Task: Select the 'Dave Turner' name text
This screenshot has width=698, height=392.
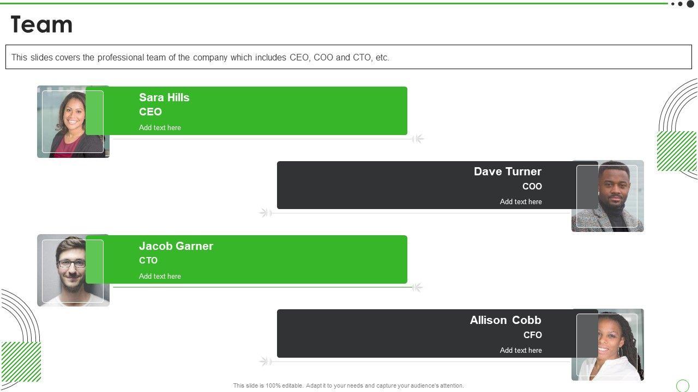Action: click(x=507, y=171)
